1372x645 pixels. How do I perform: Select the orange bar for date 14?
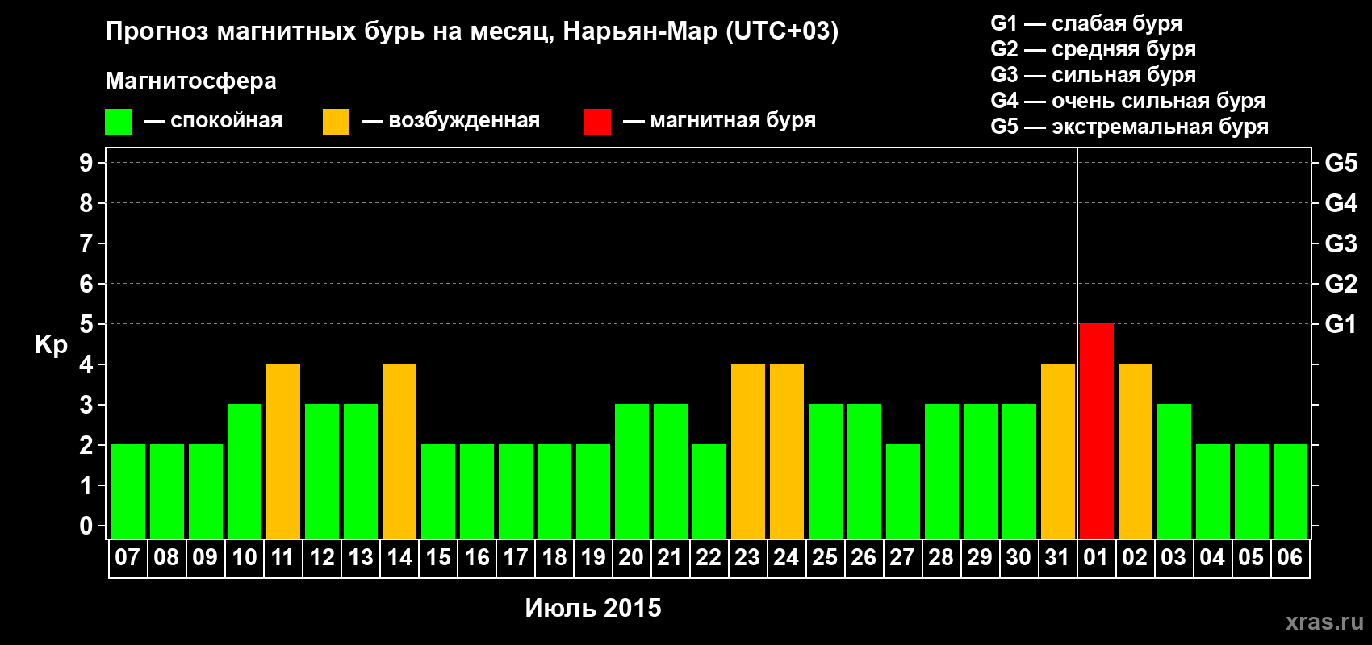[x=399, y=451]
